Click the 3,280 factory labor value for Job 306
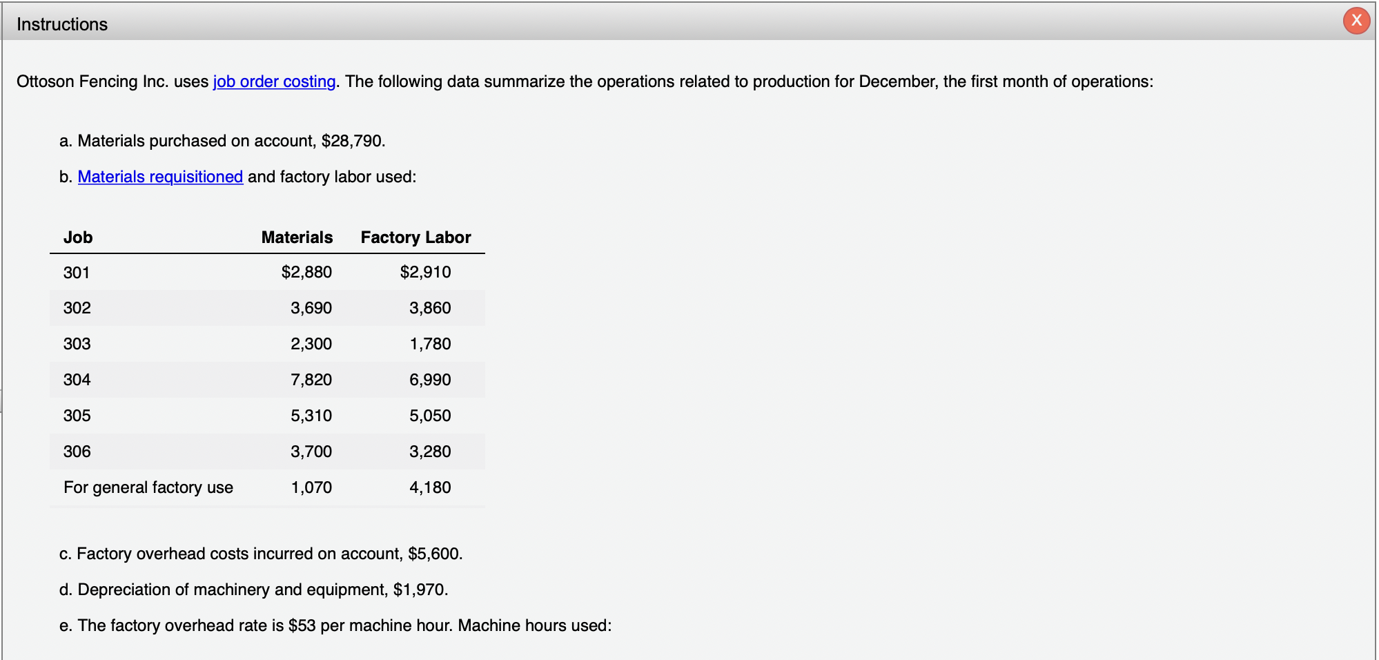Screen dimensions: 1379x660 429,451
